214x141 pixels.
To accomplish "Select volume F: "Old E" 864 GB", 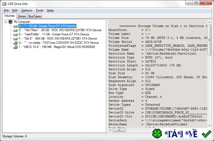I will (x=58, y=39).
